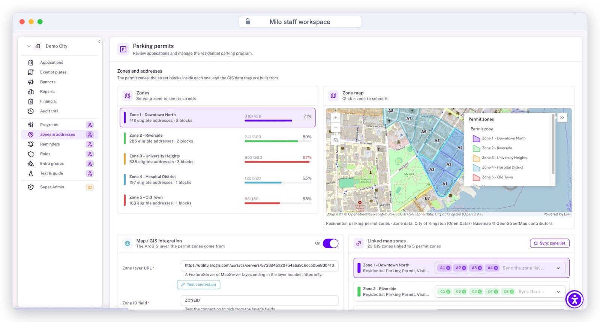Remove the A1 tag from Zone 1
600x322 pixels.
[x=448, y=268]
